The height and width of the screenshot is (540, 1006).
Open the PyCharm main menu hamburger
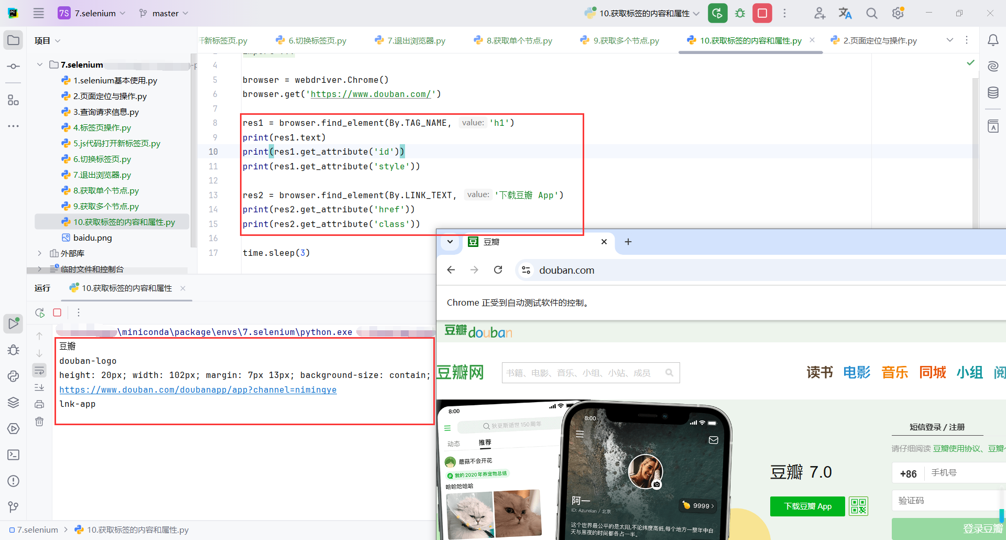click(39, 13)
